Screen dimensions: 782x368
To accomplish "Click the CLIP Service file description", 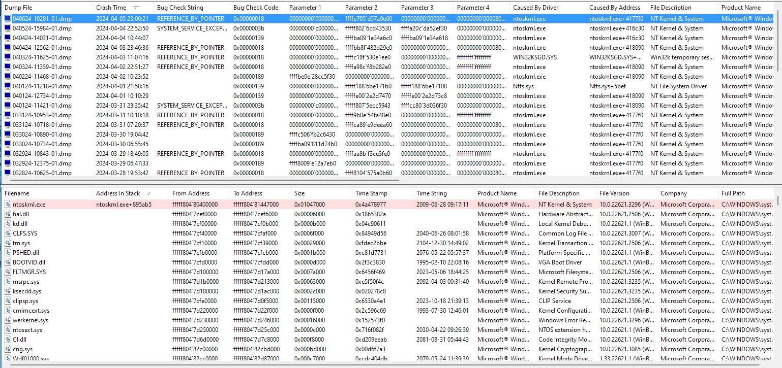I will click(555, 300).
